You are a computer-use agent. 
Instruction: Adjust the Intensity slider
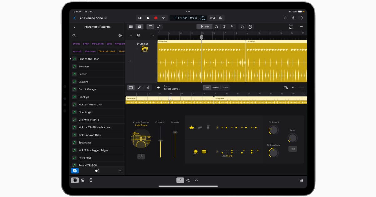click(x=175, y=132)
